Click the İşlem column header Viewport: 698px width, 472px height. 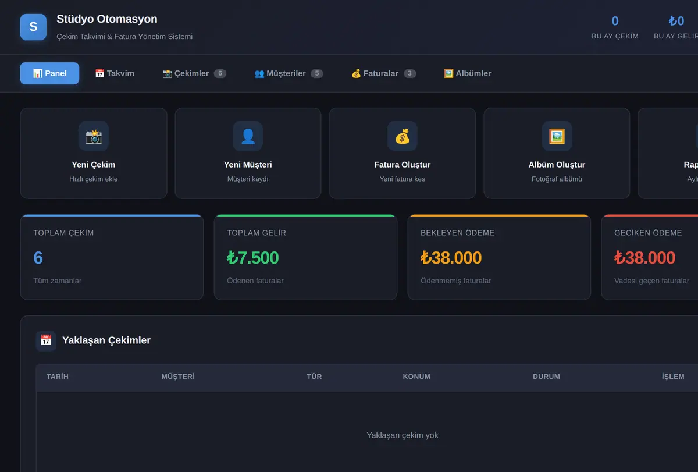point(673,377)
